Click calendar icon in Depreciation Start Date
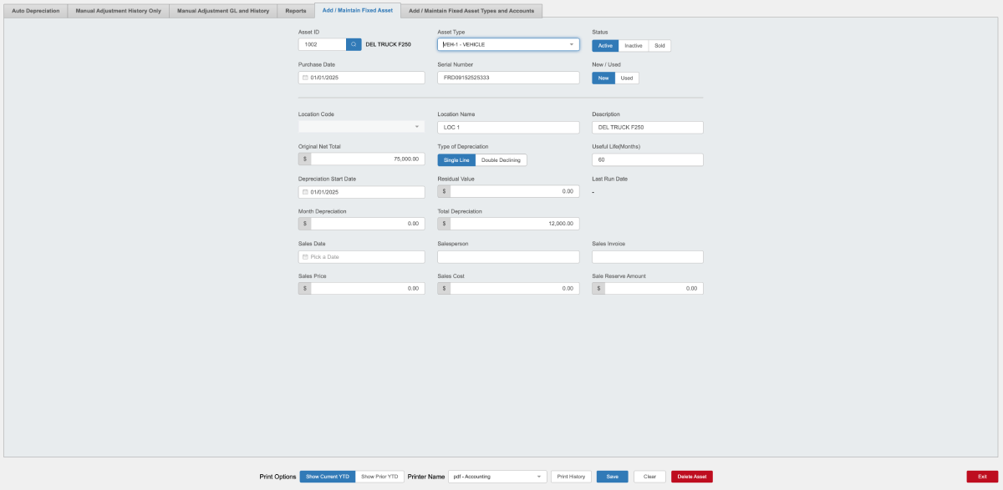This screenshot has height=490, width=1003. coord(305,192)
